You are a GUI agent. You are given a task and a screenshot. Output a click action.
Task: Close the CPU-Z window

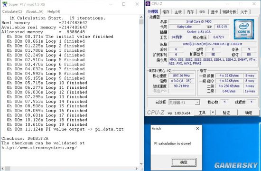pyautogui.click(x=254, y=4)
